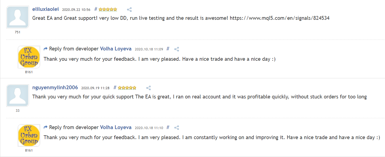Click the five-star rating on eliluxiaolei's review
The height and width of the screenshot is (157, 385).
[x=108, y=9]
